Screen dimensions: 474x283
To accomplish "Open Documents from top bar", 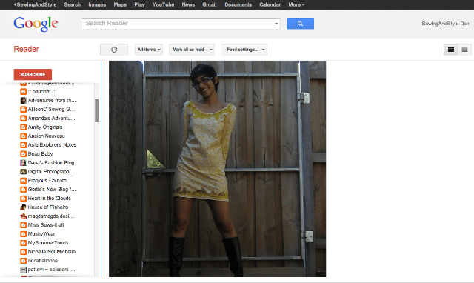I will (238, 5).
